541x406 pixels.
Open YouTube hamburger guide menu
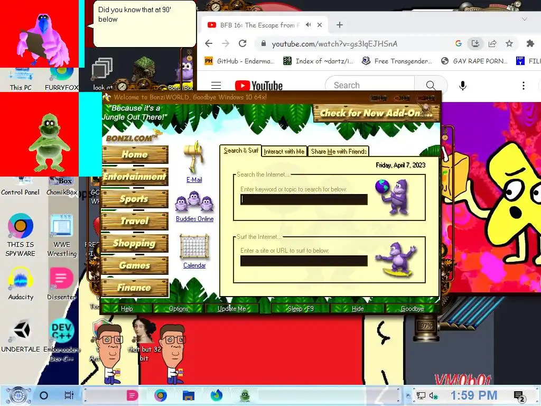(x=216, y=85)
